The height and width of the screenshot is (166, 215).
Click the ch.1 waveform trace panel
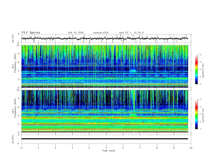click(x=107, y=39)
